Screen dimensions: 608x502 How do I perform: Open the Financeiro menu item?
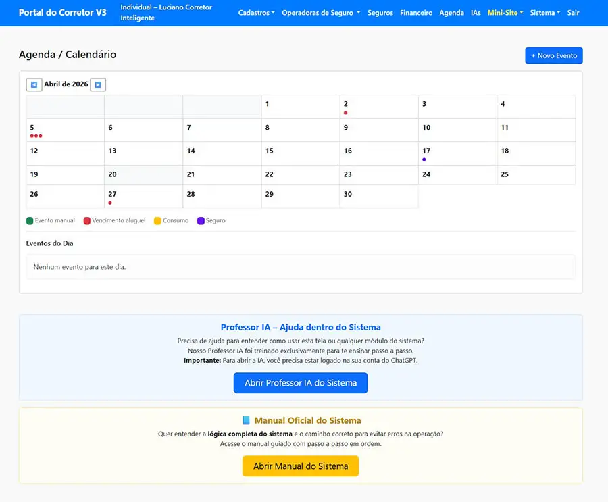point(416,13)
